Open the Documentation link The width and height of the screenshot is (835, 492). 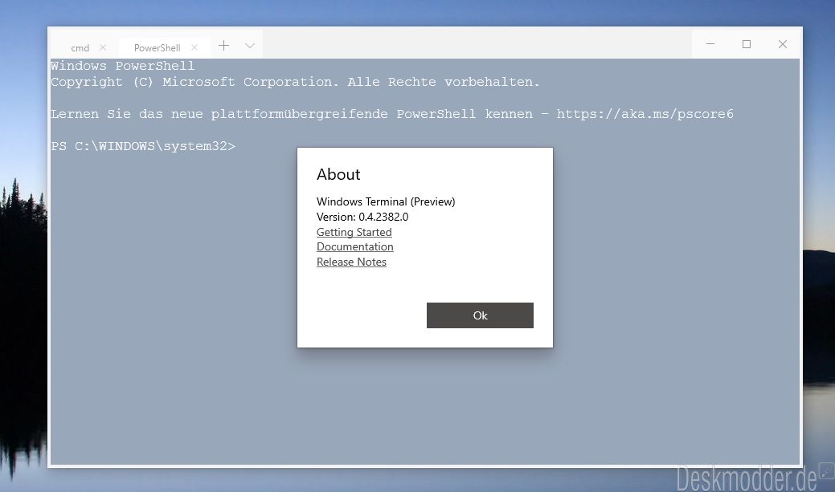pyautogui.click(x=354, y=246)
